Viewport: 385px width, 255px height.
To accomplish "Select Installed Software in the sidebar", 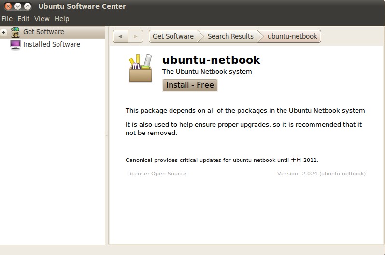I will pyautogui.click(x=52, y=44).
